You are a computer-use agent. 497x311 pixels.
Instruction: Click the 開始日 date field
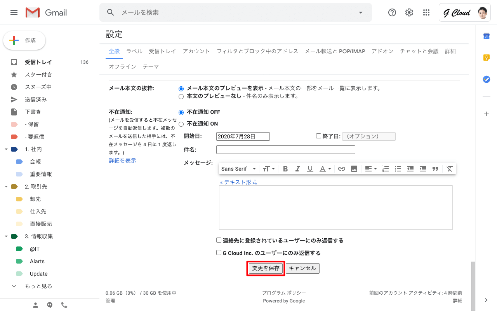(x=243, y=136)
